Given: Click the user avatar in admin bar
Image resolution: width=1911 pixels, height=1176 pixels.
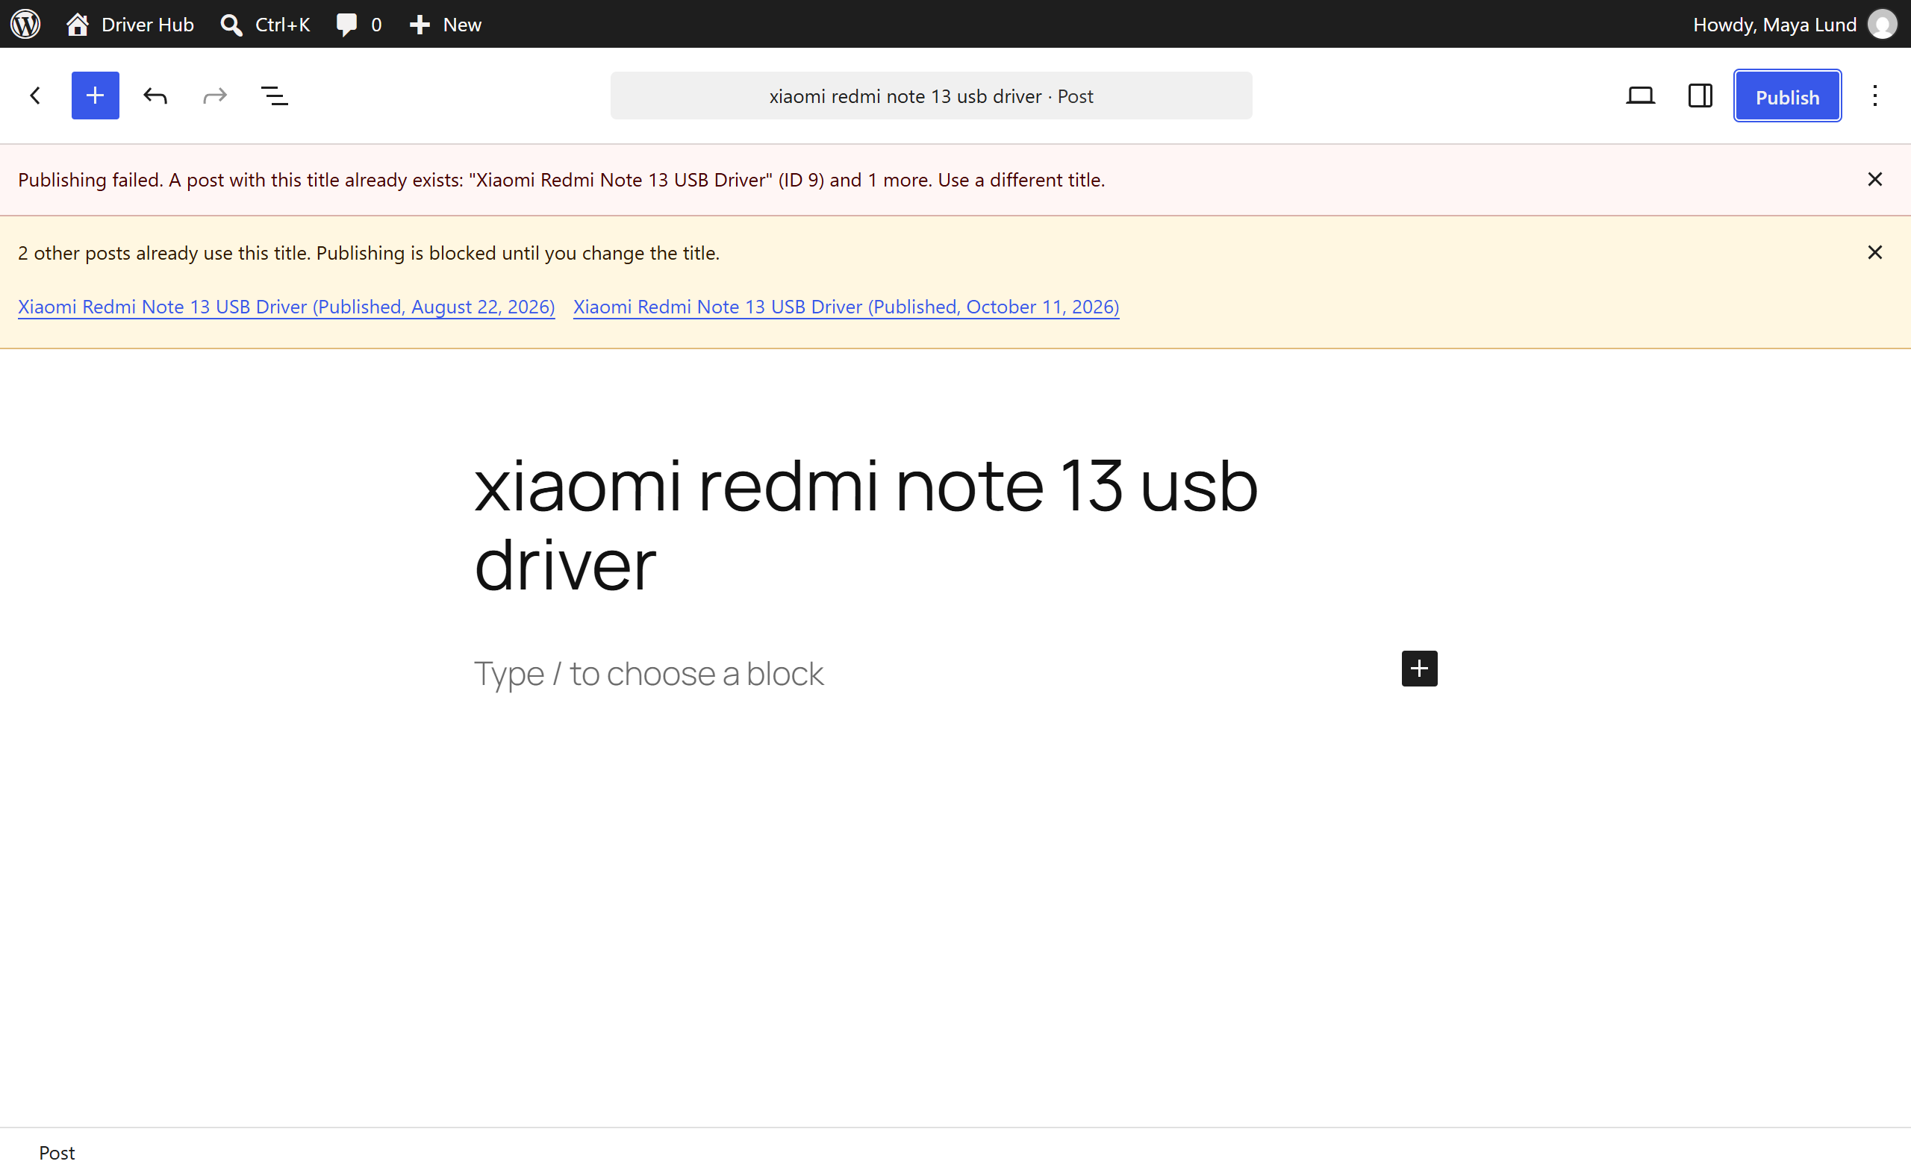Looking at the screenshot, I should (x=1882, y=24).
